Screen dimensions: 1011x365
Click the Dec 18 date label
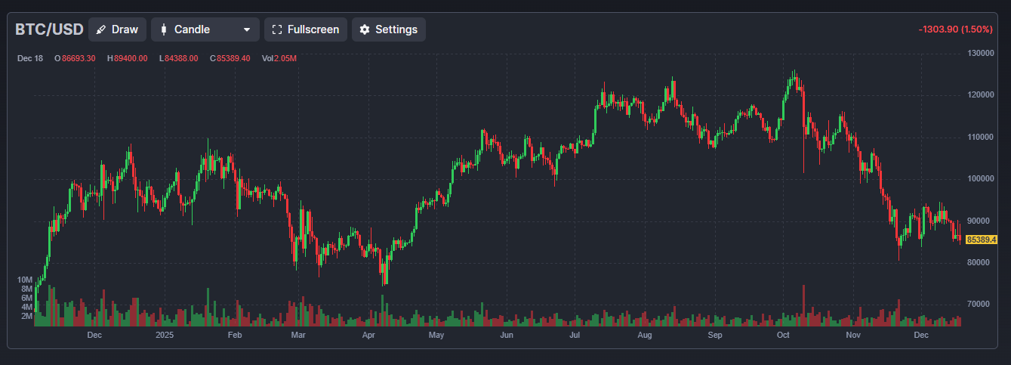click(30, 58)
